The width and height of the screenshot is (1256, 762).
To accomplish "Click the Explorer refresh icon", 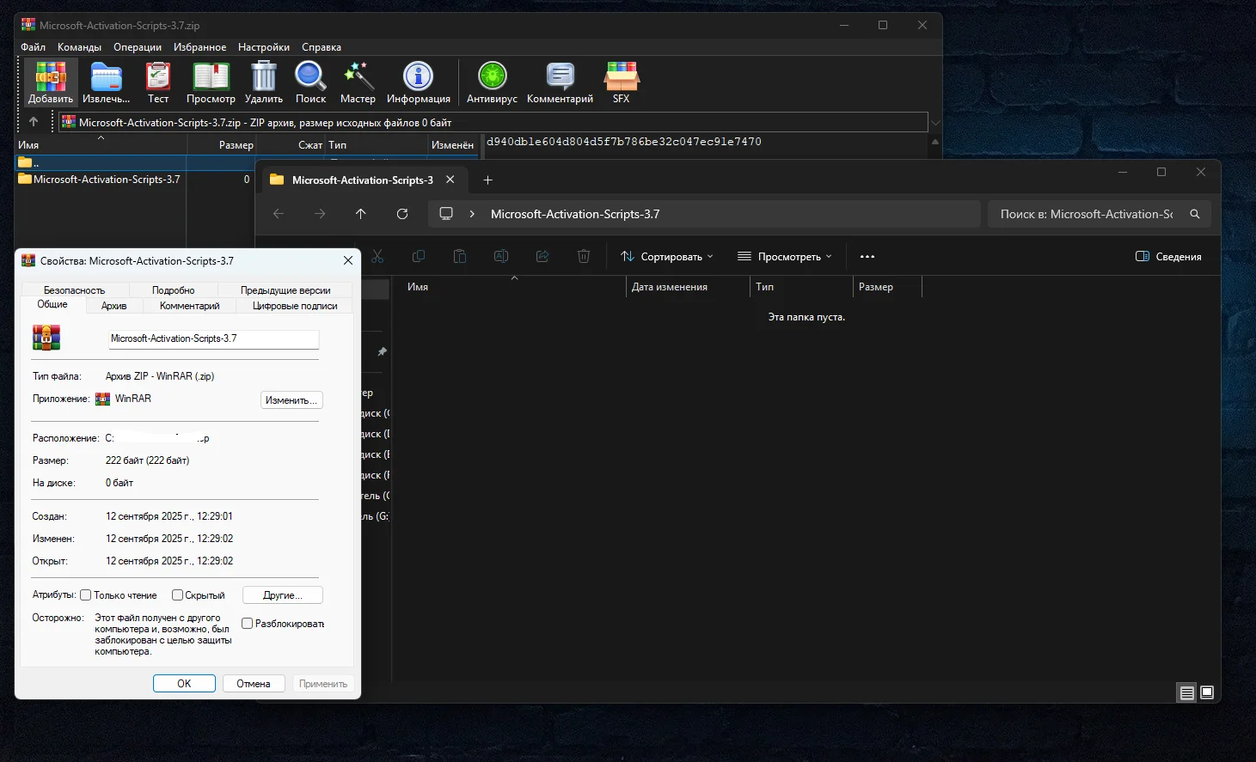I will pos(402,214).
